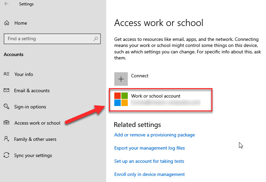The width and height of the screenshot is (266, 182).
Task: Click the Microsoft logo beside the account
Action: (121, 99)
